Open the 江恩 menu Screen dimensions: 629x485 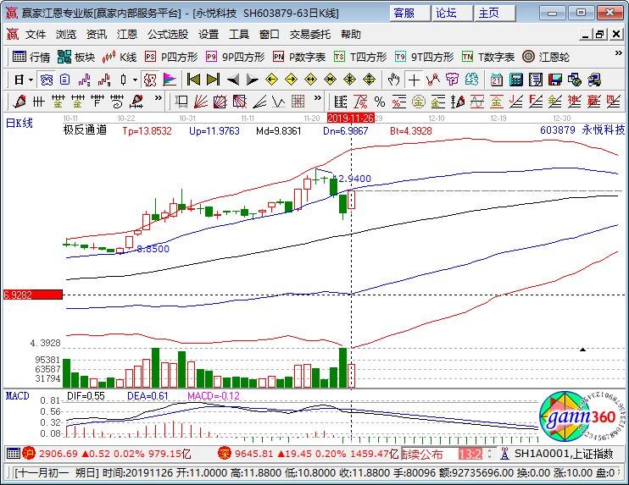(x=127, y=35)
